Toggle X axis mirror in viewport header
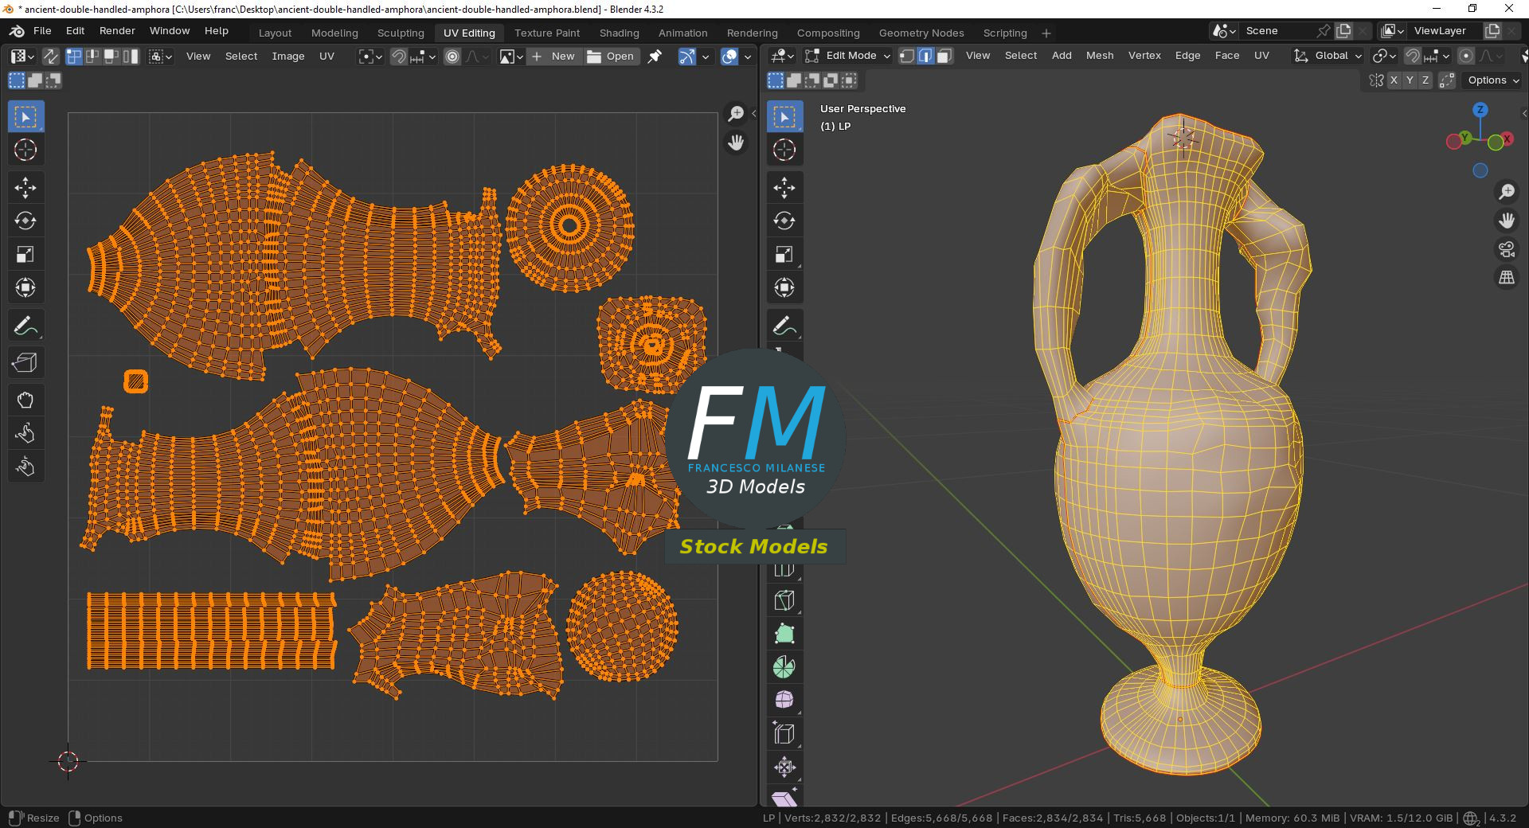 point(1394,80)
